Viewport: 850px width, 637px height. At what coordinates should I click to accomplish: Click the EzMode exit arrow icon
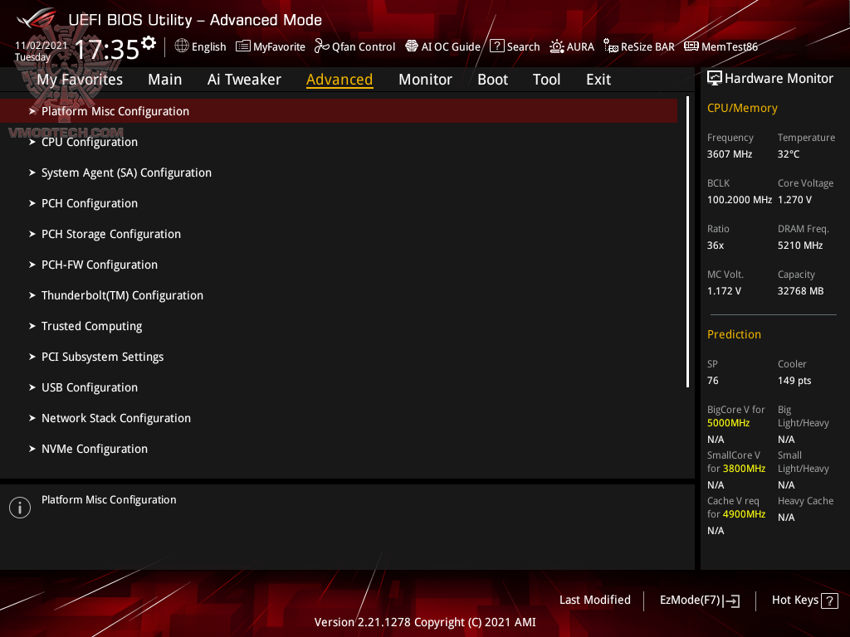tap(731, 601)
